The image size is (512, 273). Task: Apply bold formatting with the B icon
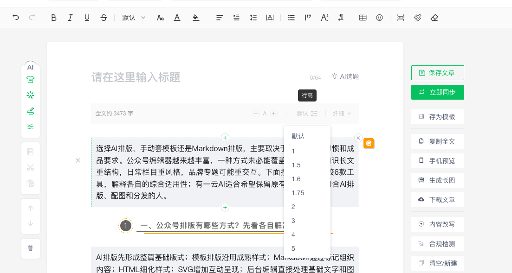pyautogui.click(x=54, y=18)
